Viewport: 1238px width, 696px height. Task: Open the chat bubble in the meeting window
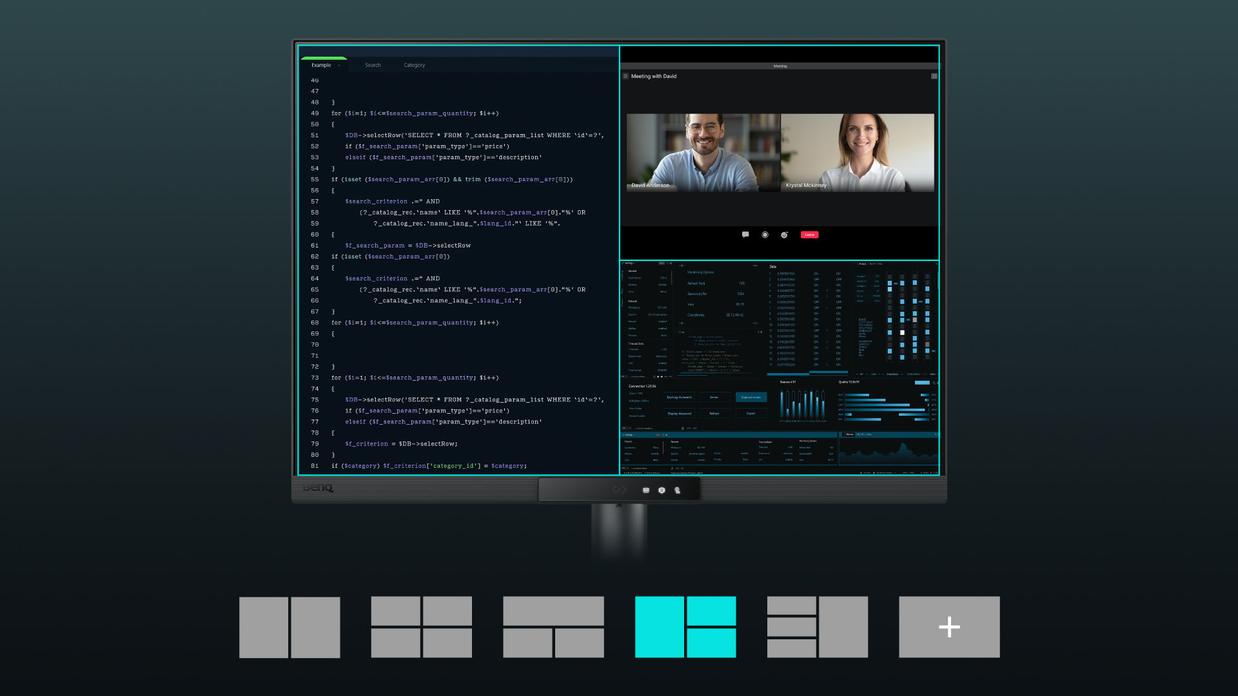pos(745,235)
